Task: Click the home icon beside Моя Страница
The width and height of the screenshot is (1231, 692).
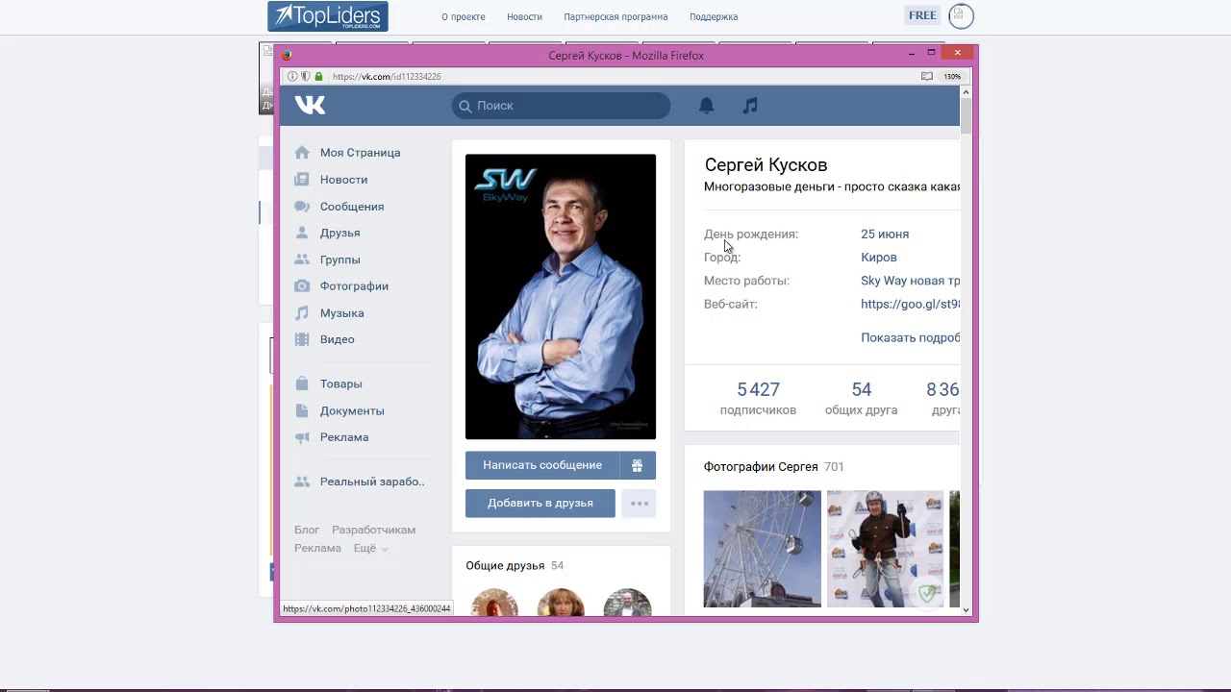Action: coord(302,152)
